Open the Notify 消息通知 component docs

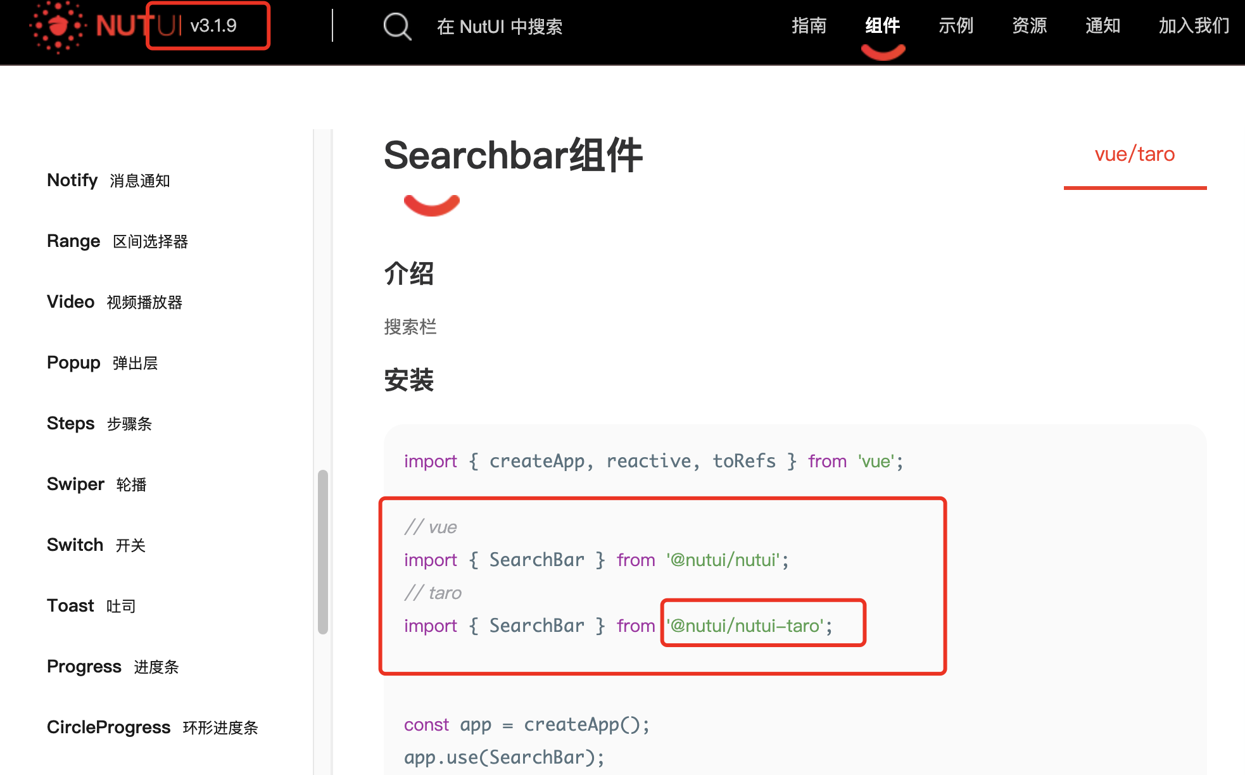click(x=109, y=180)
